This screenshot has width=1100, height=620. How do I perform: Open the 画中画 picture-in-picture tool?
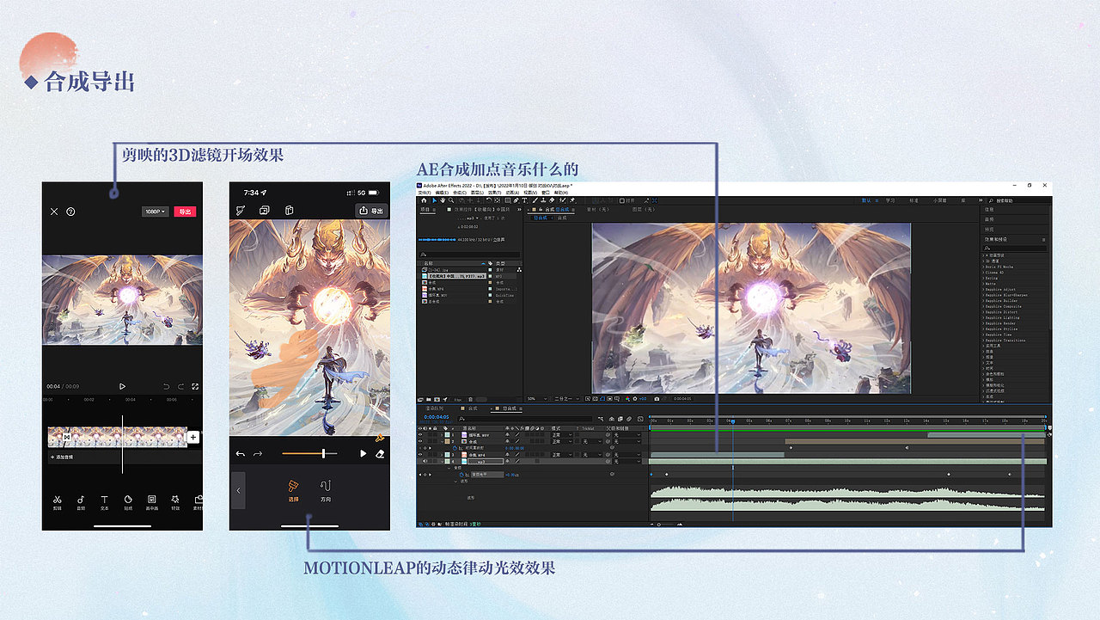(151, 501)
